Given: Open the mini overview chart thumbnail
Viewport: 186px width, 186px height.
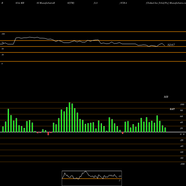Looking at the screenshot, I should [x=92, y=178].
